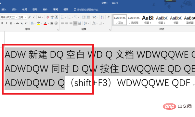Apply subscript formatting

tap(22, 23)
